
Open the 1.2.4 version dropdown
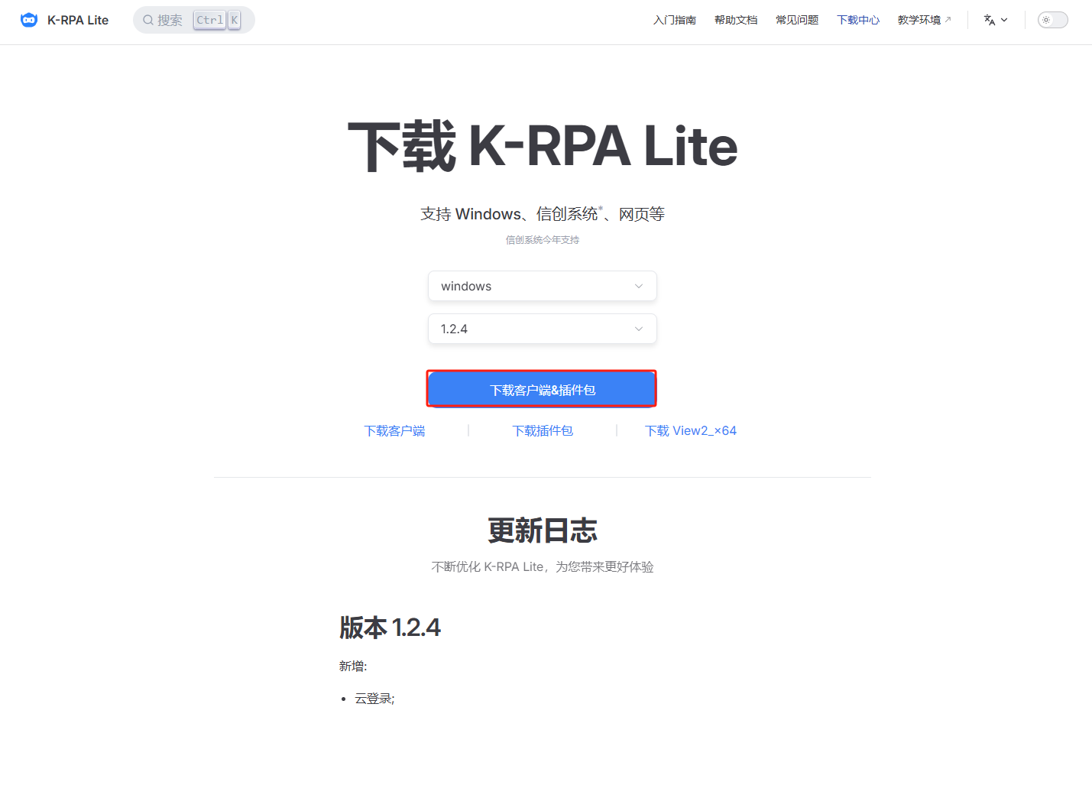543,329
